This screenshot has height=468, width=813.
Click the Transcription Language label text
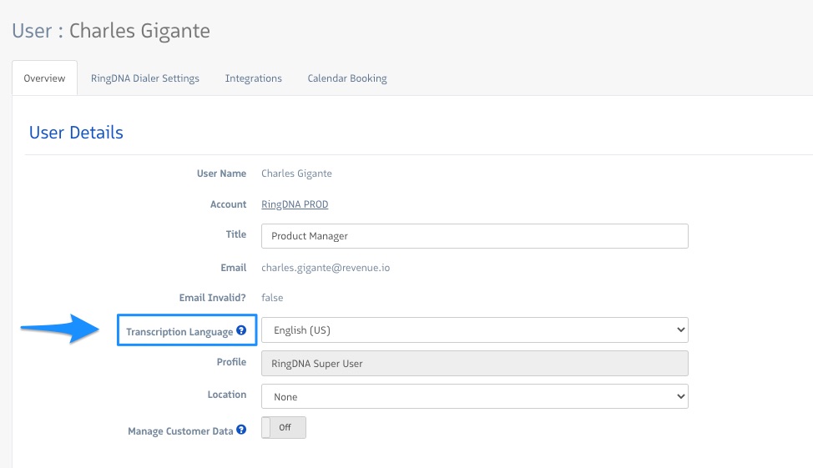pyautogui.click(x=179, y=332)
